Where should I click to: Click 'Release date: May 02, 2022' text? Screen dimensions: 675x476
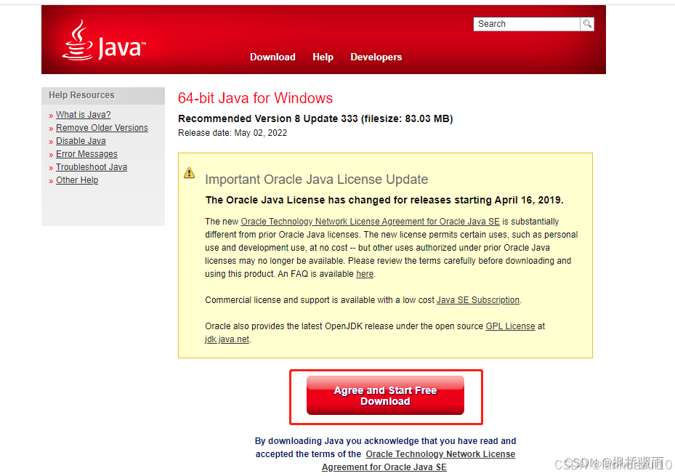click(233, 132)
